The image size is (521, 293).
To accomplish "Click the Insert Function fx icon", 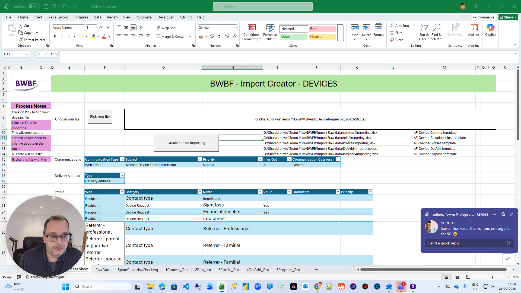I will [x=52, y=54].
